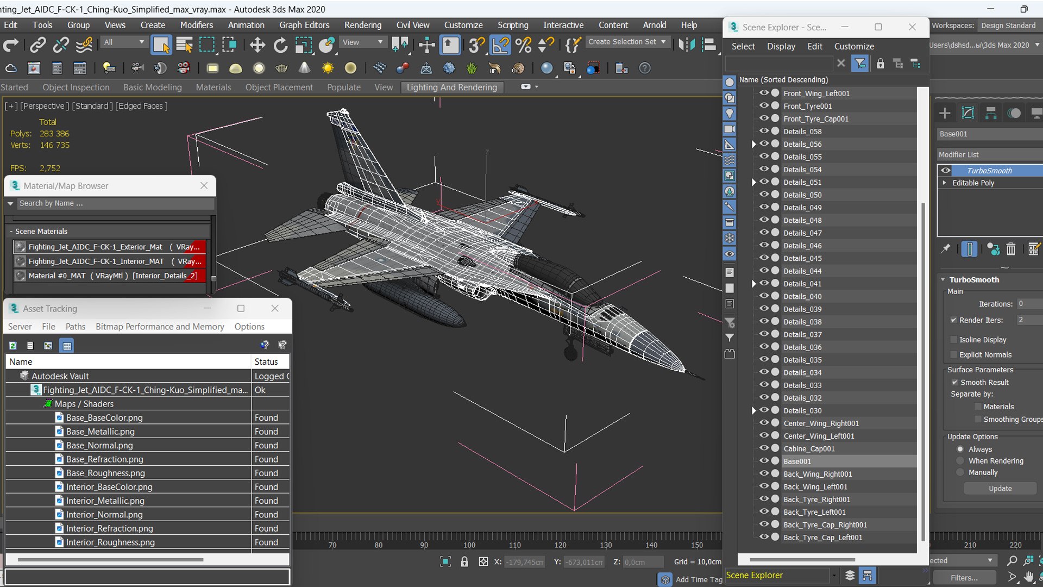Expand the Editable Poly modifier entry

click(x=945, y=183)
